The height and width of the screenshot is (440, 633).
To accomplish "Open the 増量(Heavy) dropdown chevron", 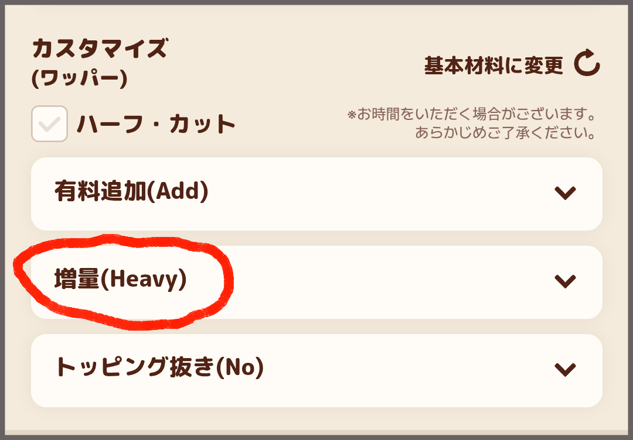I will [565, 281].
